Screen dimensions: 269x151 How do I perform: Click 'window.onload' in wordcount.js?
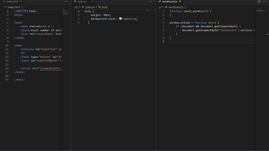[180, 22]
